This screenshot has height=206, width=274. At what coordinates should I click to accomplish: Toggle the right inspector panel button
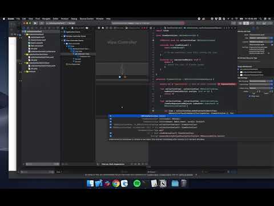coord(269,23)
